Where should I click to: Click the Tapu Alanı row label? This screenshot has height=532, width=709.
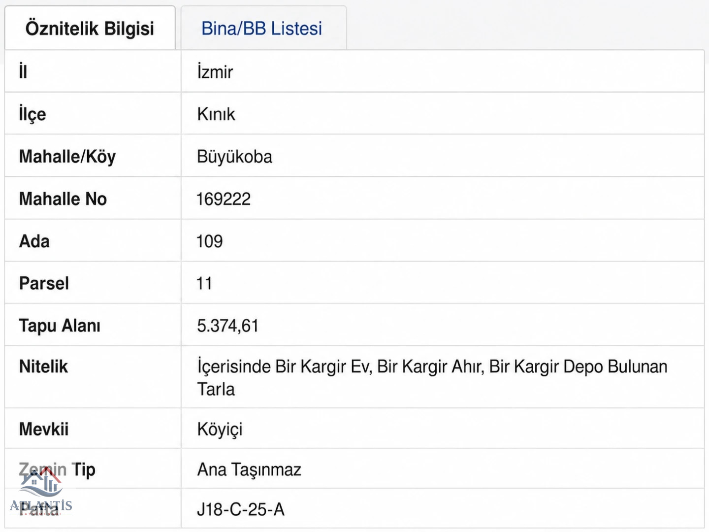click(x=60, y=326)
